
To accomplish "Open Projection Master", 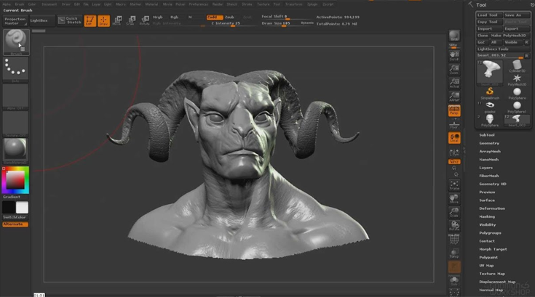I will (x=15, y=21).
